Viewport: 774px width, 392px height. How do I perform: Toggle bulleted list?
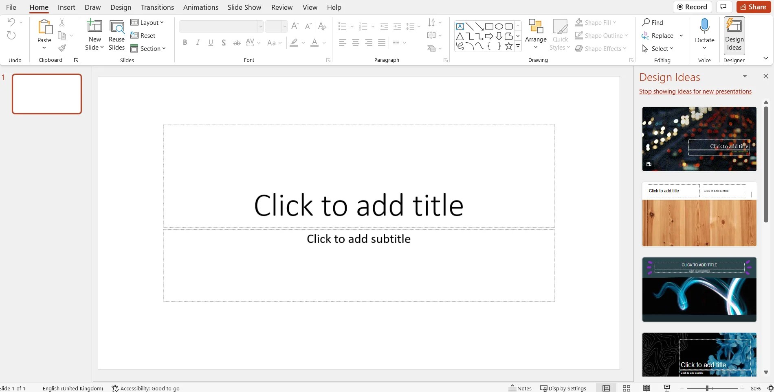coord(342,26)
